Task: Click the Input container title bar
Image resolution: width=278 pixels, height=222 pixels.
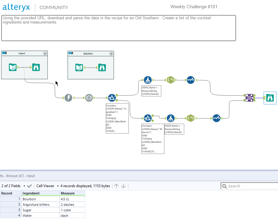Action: 24,53
